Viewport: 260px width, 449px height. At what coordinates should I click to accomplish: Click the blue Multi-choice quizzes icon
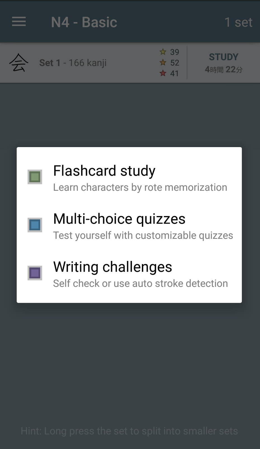tap(34, 225)
